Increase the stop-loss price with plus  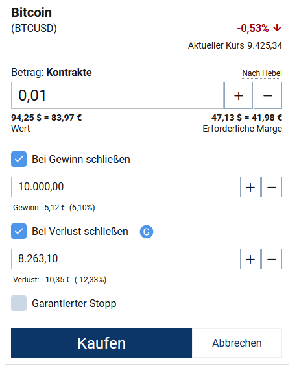[x=250, y=259]
